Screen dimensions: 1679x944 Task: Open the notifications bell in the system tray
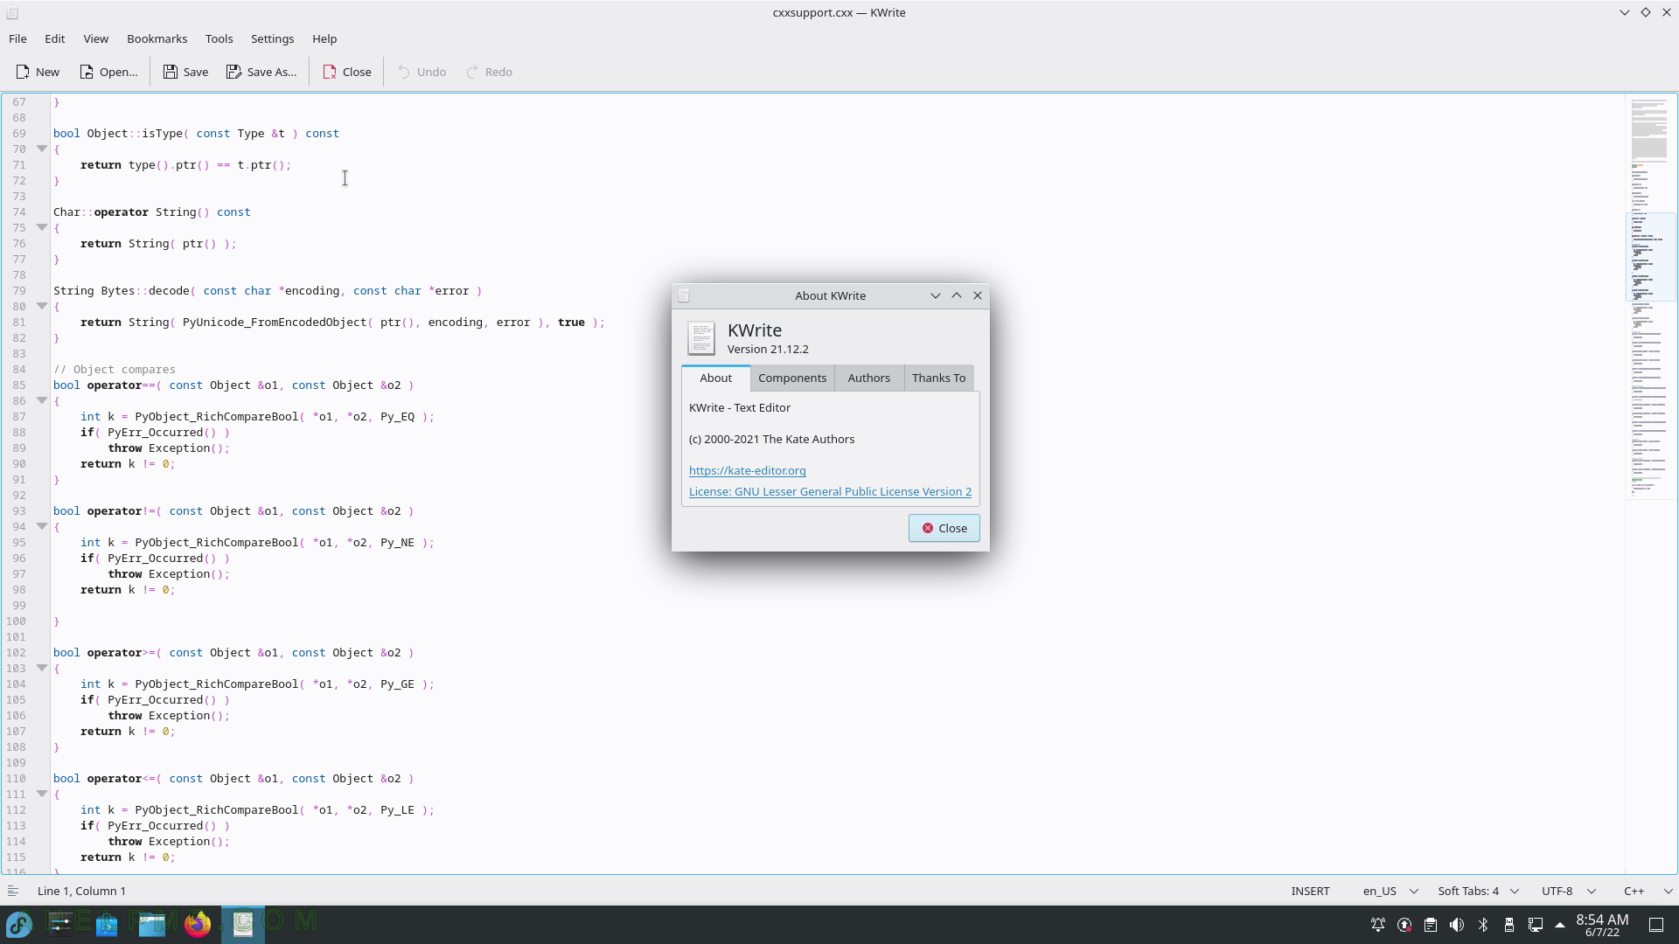click(x=1378, y=925)
